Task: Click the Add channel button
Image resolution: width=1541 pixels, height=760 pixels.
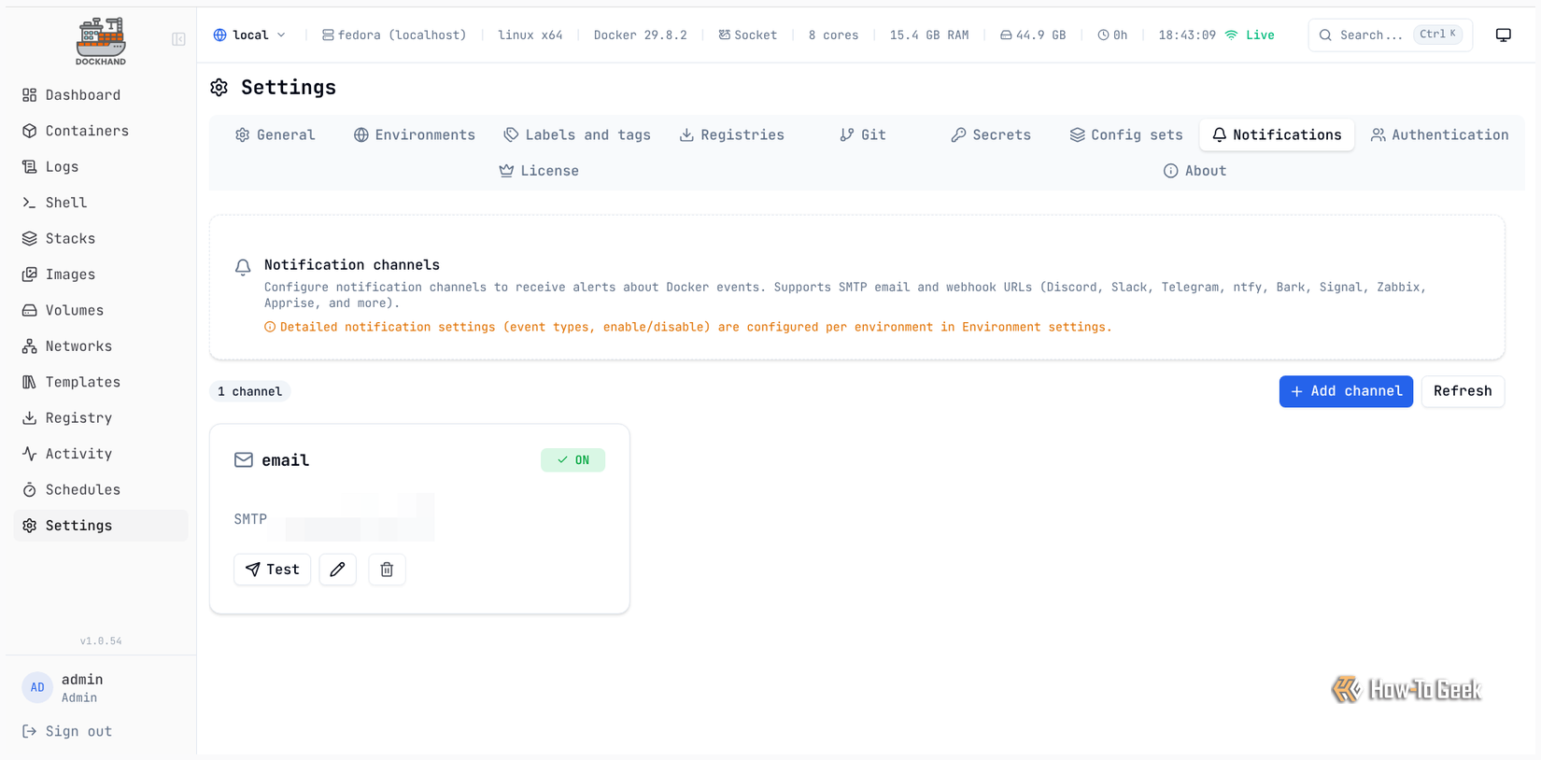Action: [x=1346, y=391]
